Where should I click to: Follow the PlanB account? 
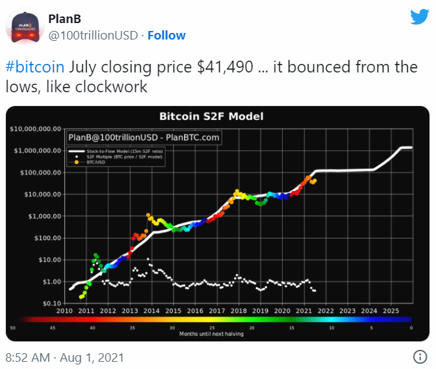point(166,35)
